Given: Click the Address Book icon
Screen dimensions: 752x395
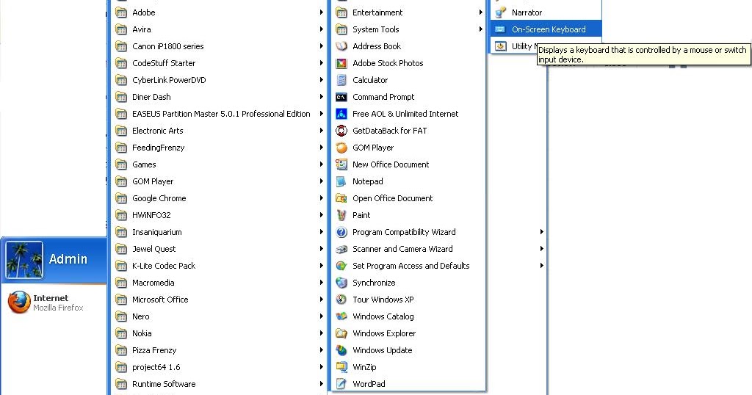Looking at the screenshot, I should tap(341, 46).
